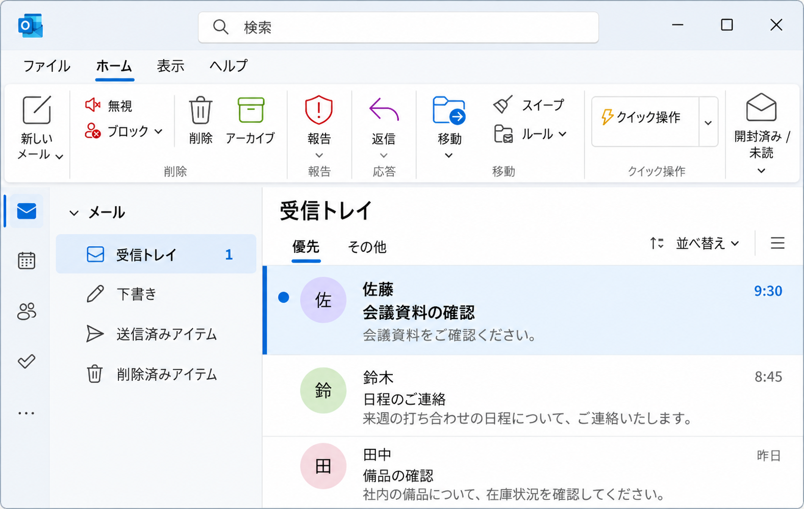Click the クイック操作 lightning button

click(645, 122)
